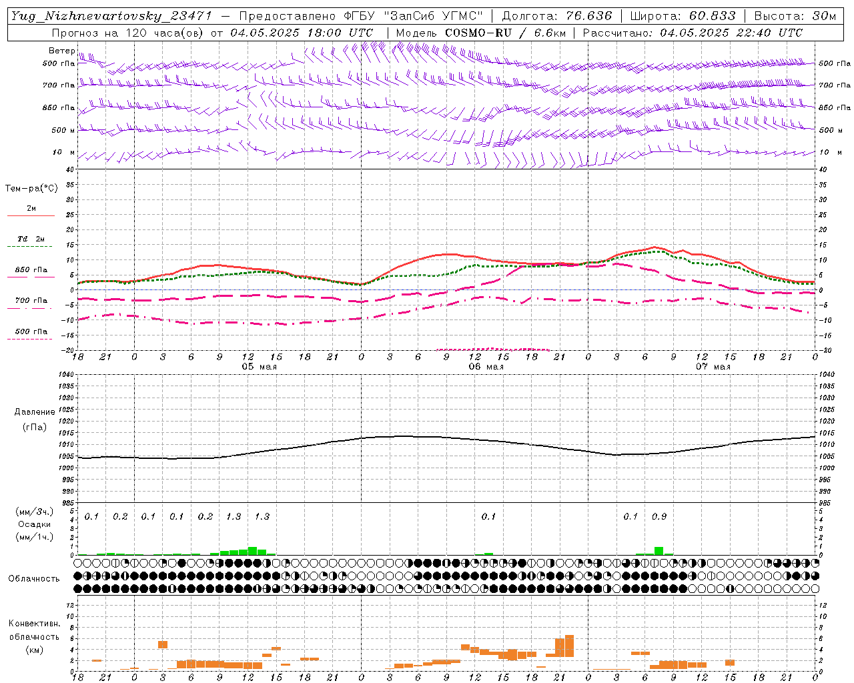This screenshot has width=854, height=683.
Task: Click the date label 07 мая
Action: (x=713, y=367)
